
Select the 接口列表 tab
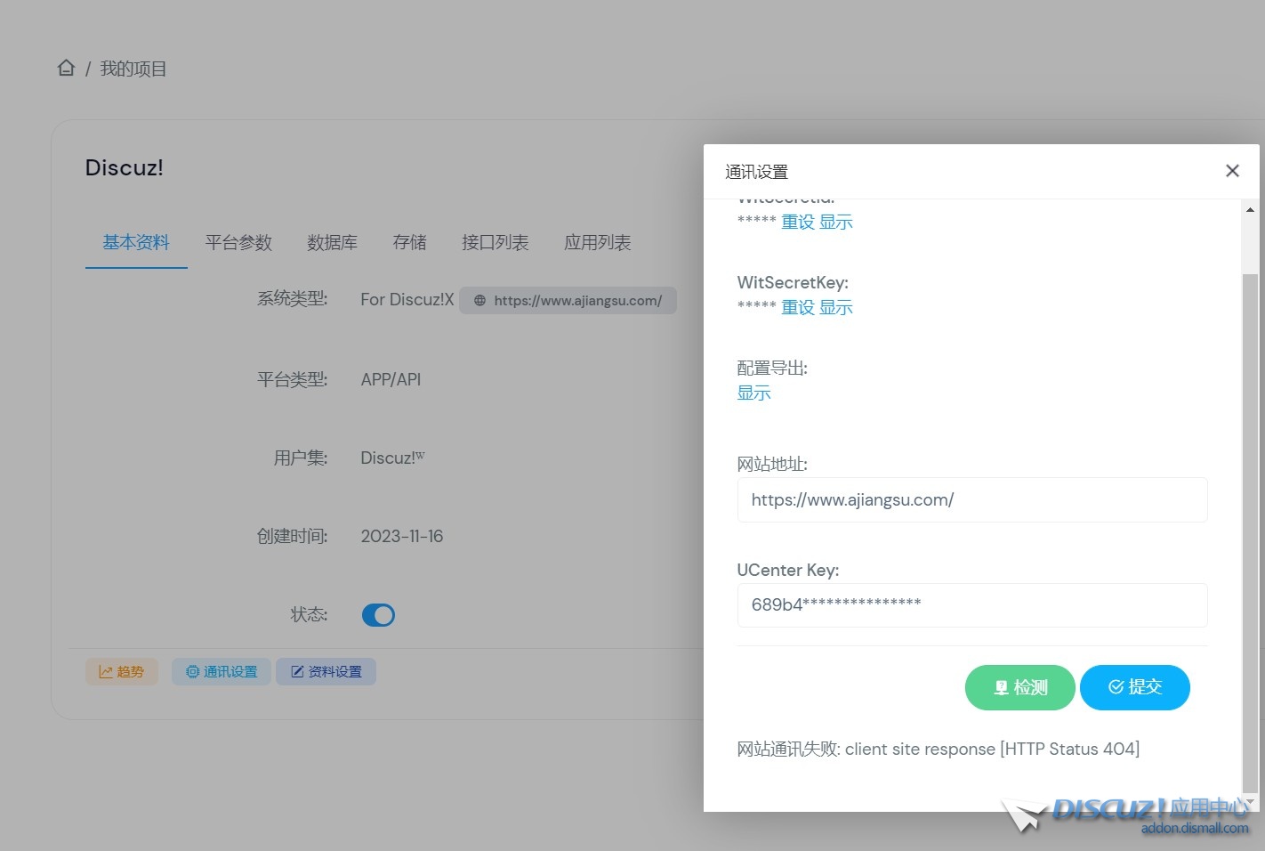(x=495, y=242)
